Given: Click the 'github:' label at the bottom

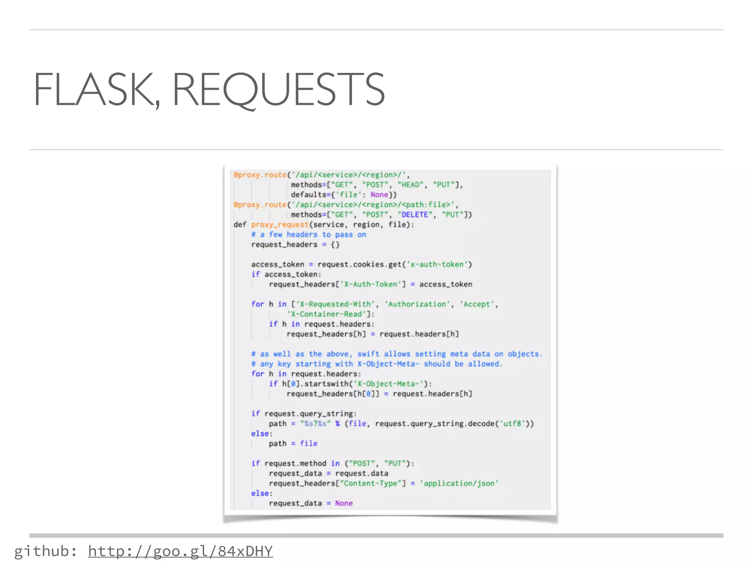Looking at the screenshot, I should click(x=46, y=551).
